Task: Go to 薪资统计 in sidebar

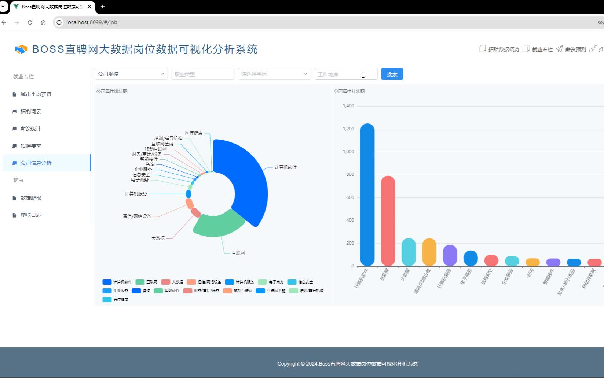Action: click(31, 129)
